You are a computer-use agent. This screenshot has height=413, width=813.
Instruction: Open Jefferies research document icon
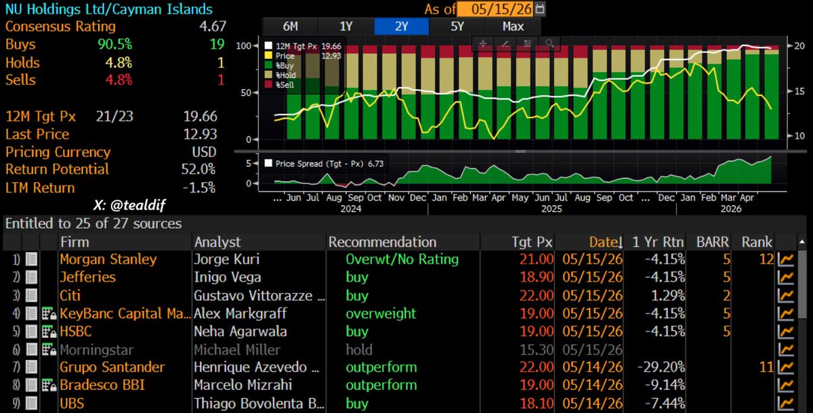(31, 277)
